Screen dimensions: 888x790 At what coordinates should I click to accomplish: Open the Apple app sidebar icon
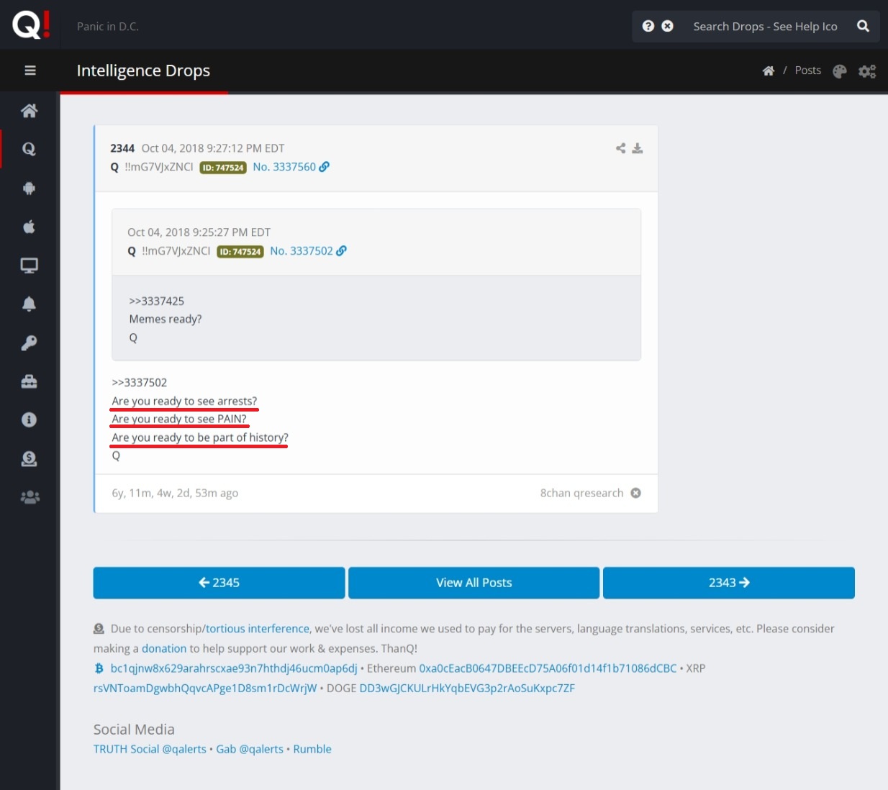tap(29, 227)
